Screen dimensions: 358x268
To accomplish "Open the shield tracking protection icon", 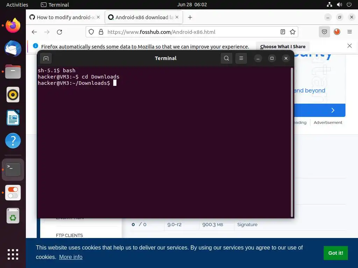I will click(91, 32).
